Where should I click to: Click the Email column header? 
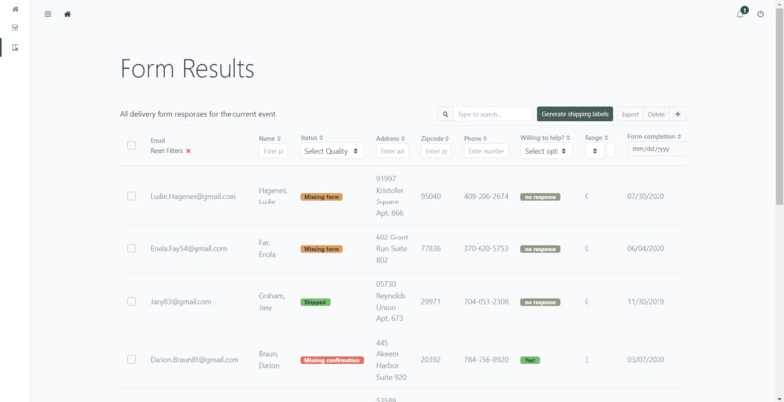(x=158, y=141)
